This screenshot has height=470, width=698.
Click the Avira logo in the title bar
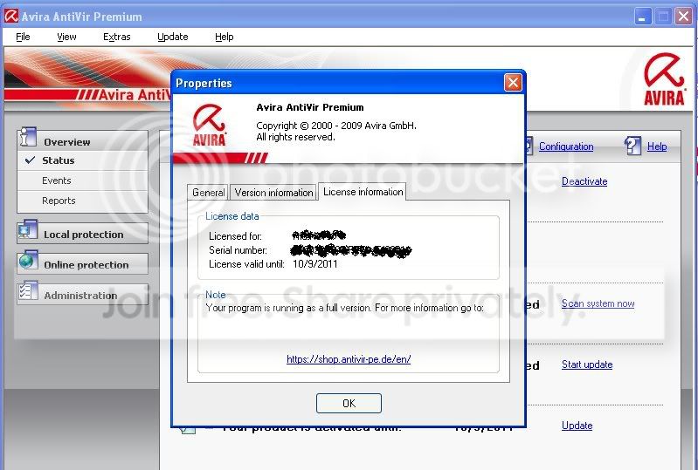coord(11,17)
